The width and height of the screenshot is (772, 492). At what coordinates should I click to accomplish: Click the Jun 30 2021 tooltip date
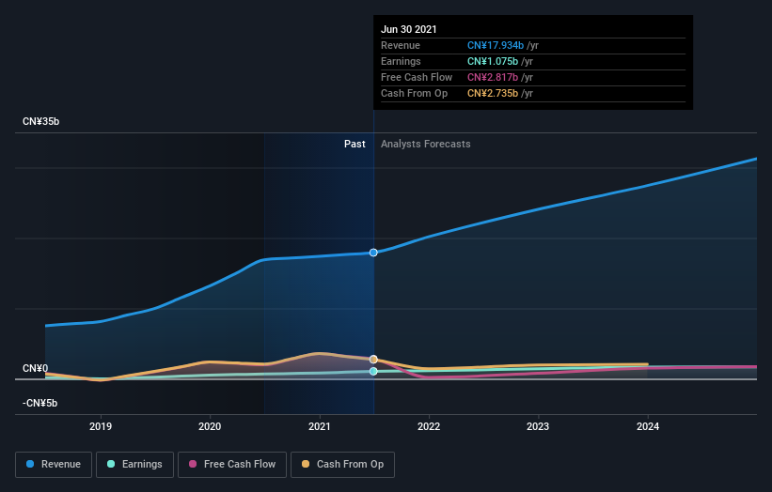[x=409, y=29]
